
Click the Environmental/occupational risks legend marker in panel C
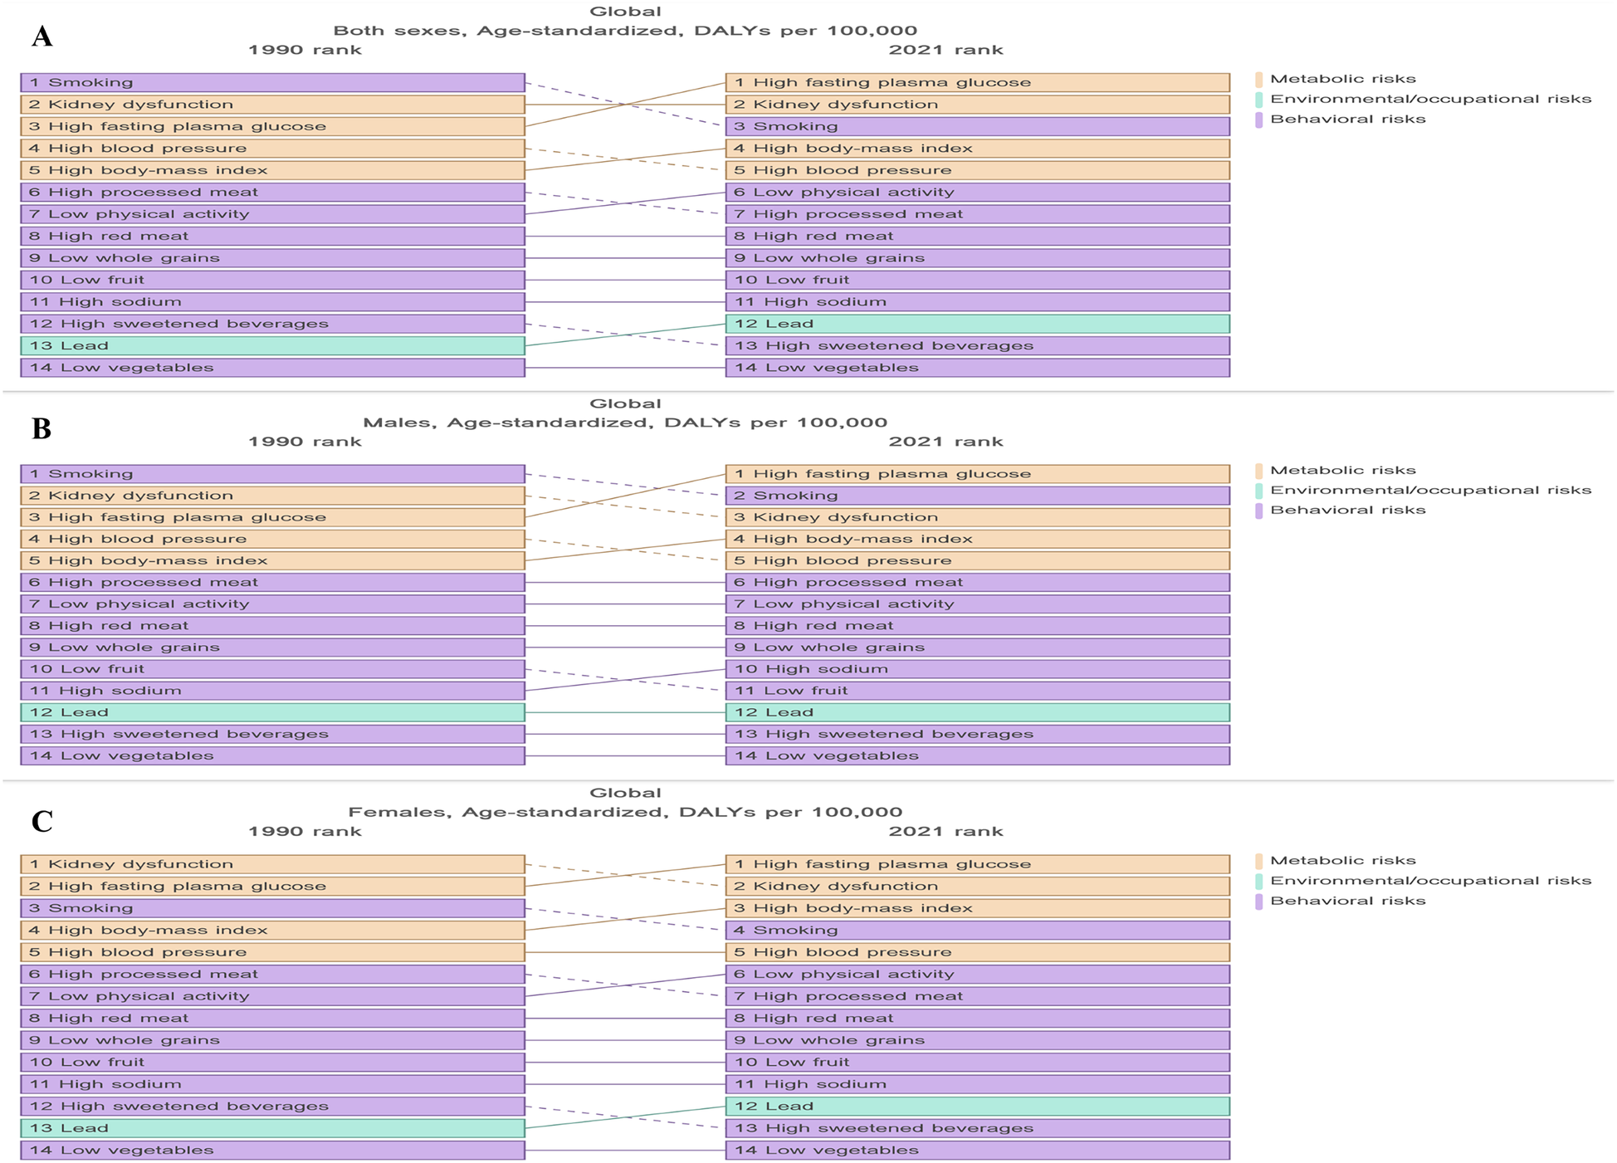1260,880
